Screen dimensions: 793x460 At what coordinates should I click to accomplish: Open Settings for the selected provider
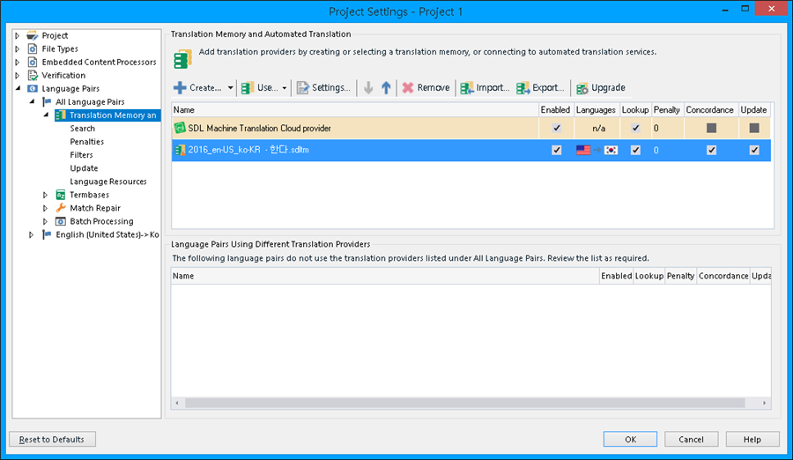(x=323, y=87)
